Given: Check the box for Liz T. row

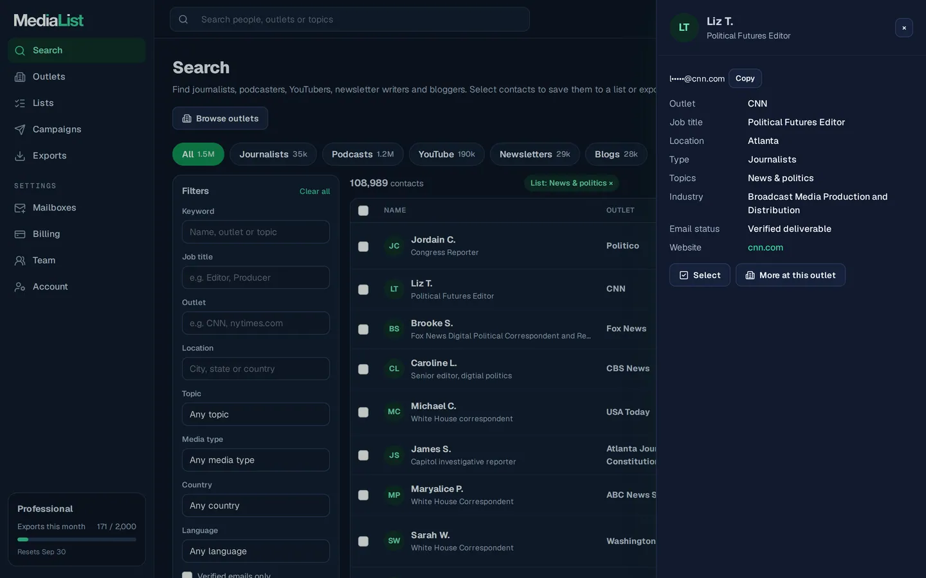Looking at the screenshot, I should (363, 290).
